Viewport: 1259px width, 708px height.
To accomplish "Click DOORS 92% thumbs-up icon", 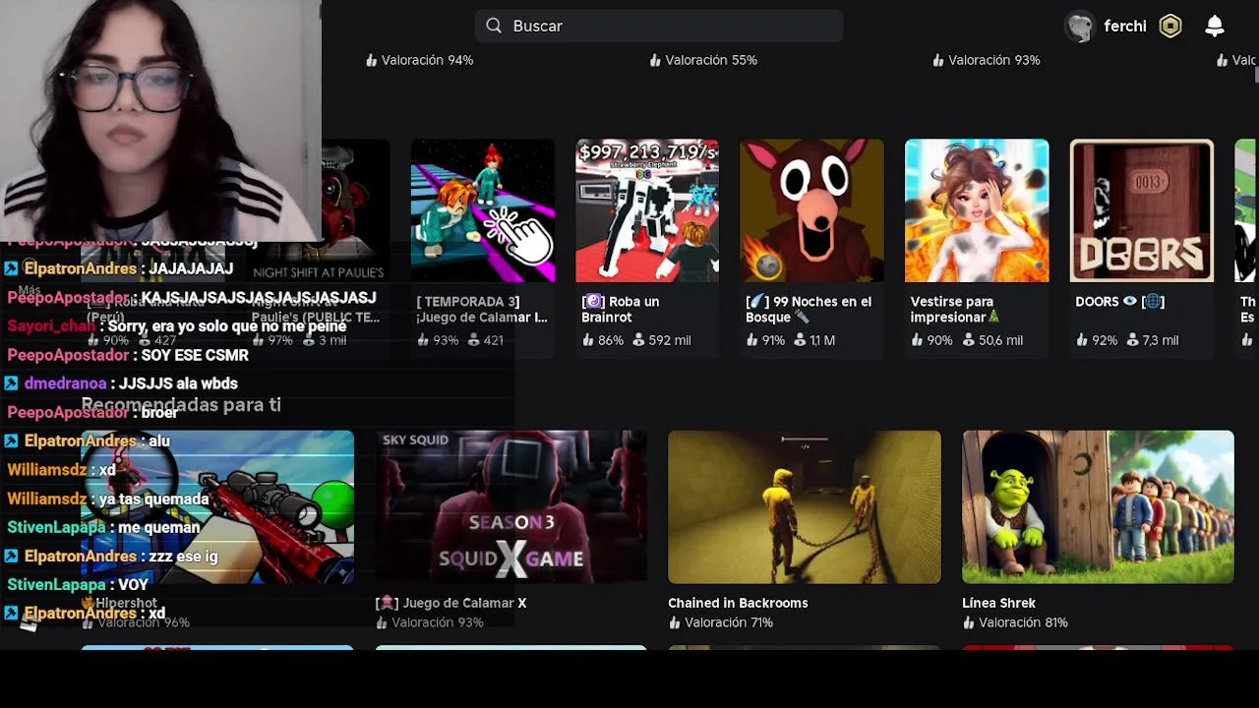I will tap(1083, 340).
